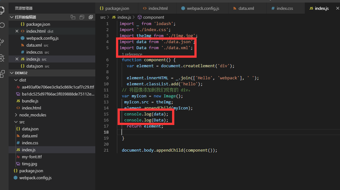Click the webpack icon beside DEMO2's webpack.config.js

coord(16,178)
